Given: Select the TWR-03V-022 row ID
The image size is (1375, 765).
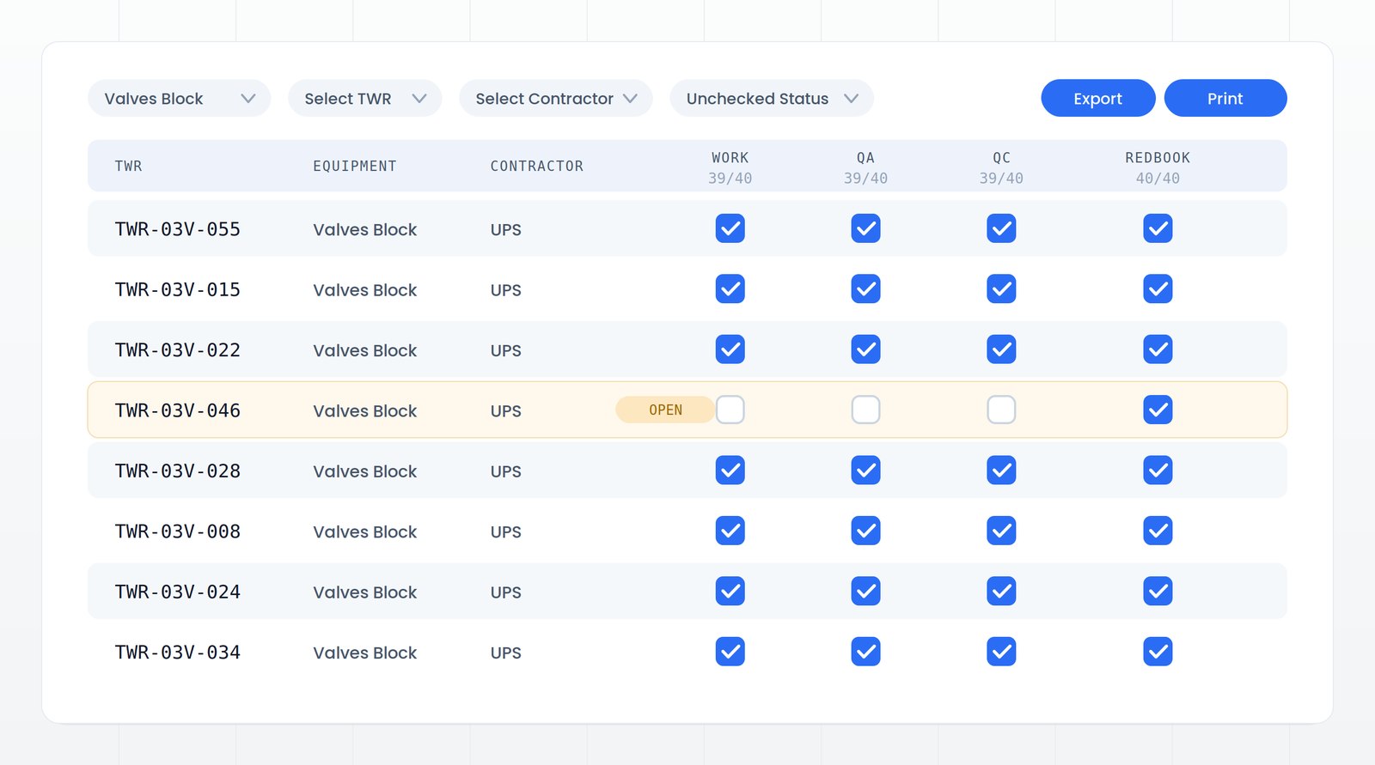Looking at the screenshot, I should pyautogui.click(x=178, y=350).
